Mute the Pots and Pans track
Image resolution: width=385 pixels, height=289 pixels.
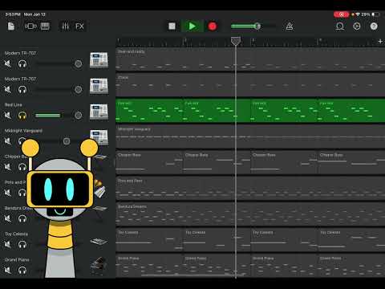8,193
